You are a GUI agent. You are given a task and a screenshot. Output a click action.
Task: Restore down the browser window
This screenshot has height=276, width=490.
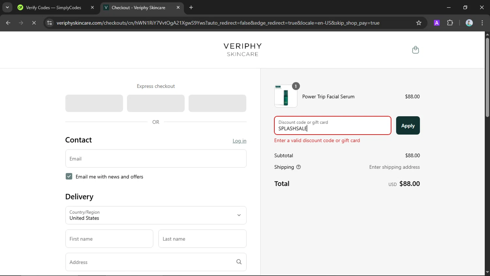click(465, 7)
